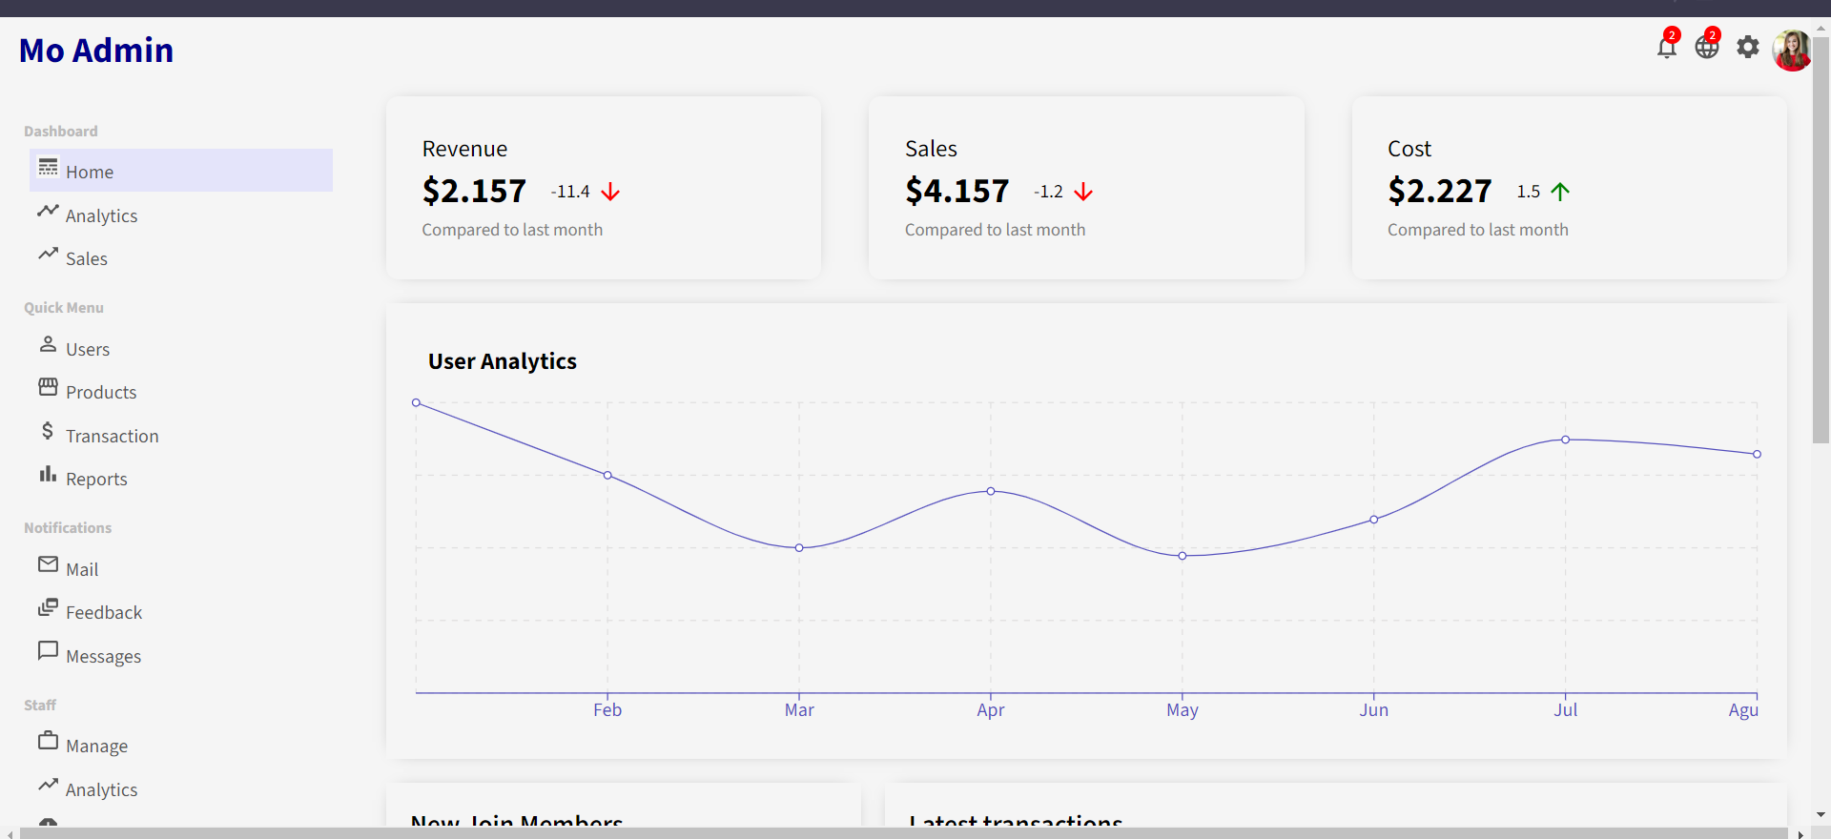Click the Mo Admin logo
This screenshot has height=839, width=1831.
tap(96, 51)
